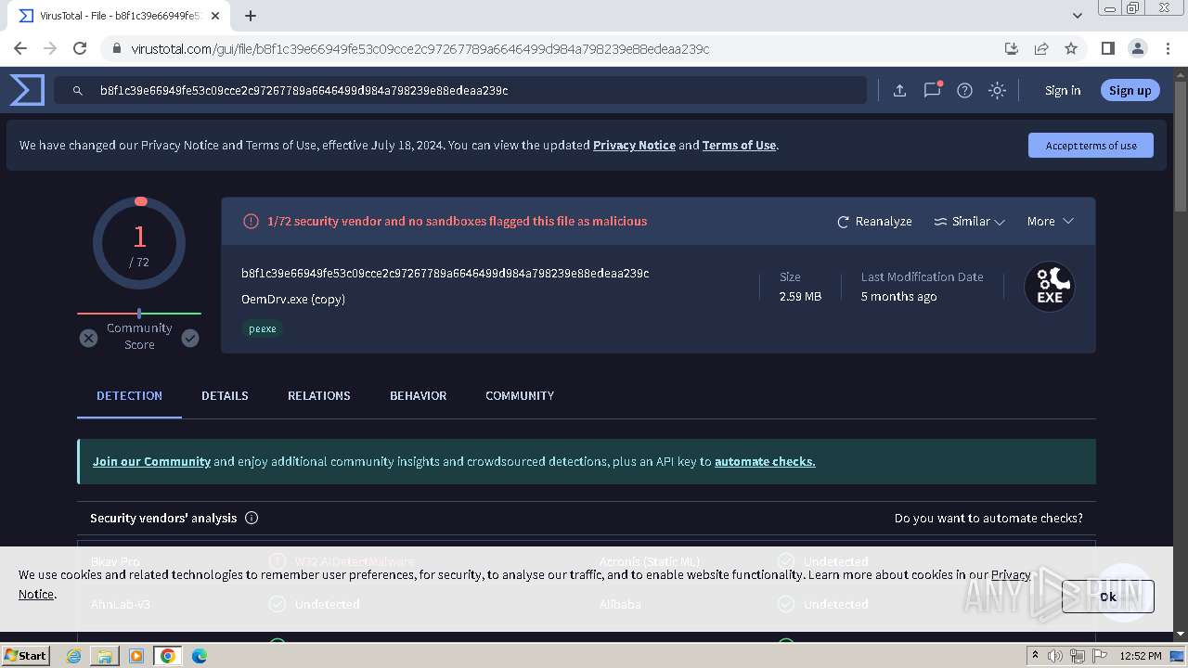Image resolution: width=1188 pixels, height=668 pixels.
Task: Show hidden tray icons arrow
Action: tap(1036, 656)
